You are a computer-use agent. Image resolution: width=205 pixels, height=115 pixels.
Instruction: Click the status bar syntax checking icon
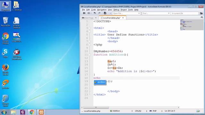click(198, 111)
